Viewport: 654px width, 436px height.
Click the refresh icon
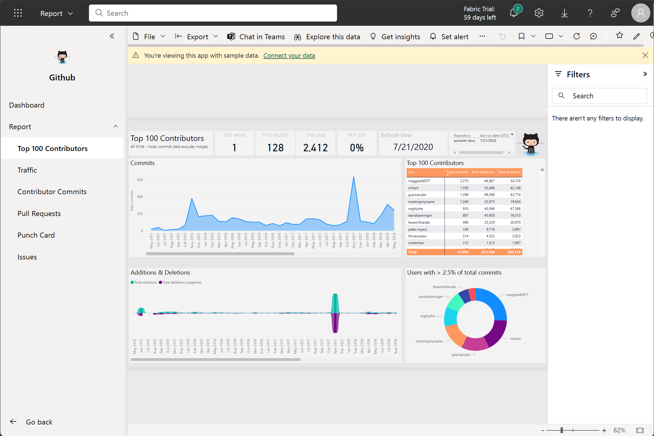576,36
